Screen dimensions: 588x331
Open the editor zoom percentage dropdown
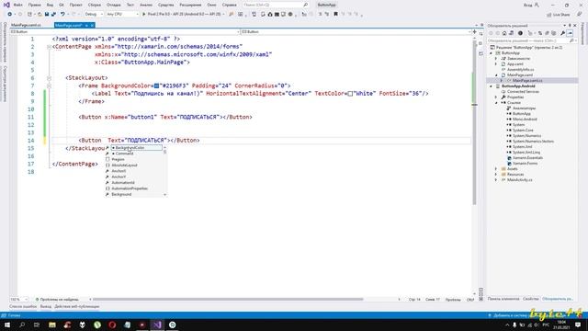18,300
